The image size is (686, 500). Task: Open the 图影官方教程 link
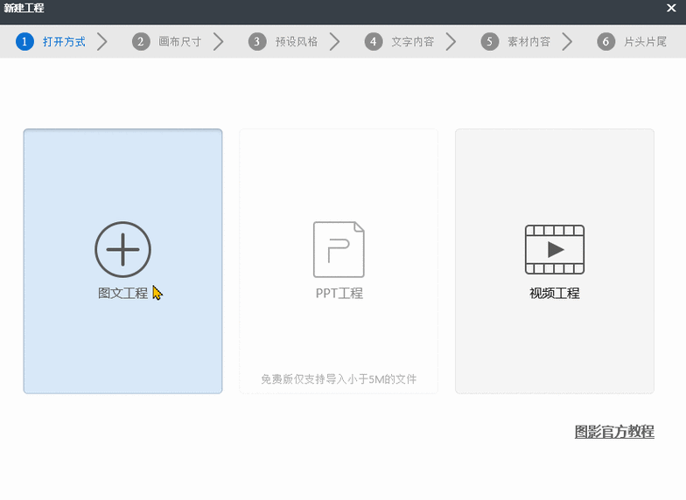pyautogui.click(x=614, y=432)
